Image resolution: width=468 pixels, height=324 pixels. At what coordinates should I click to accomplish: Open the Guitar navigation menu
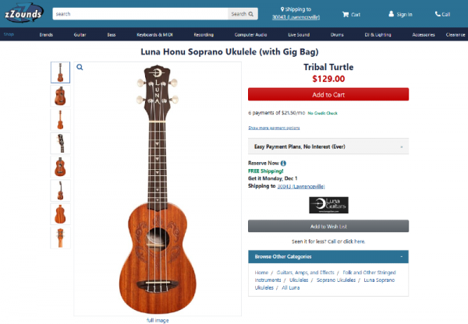[x=80, y=35]
